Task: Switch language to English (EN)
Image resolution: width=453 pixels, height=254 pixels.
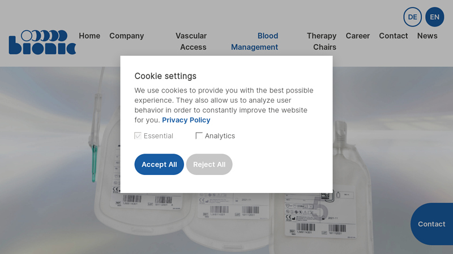Action: click(x=434, y=17)
